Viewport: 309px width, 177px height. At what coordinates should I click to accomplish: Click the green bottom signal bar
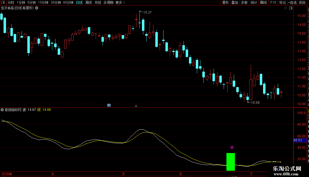coord(231,162)
